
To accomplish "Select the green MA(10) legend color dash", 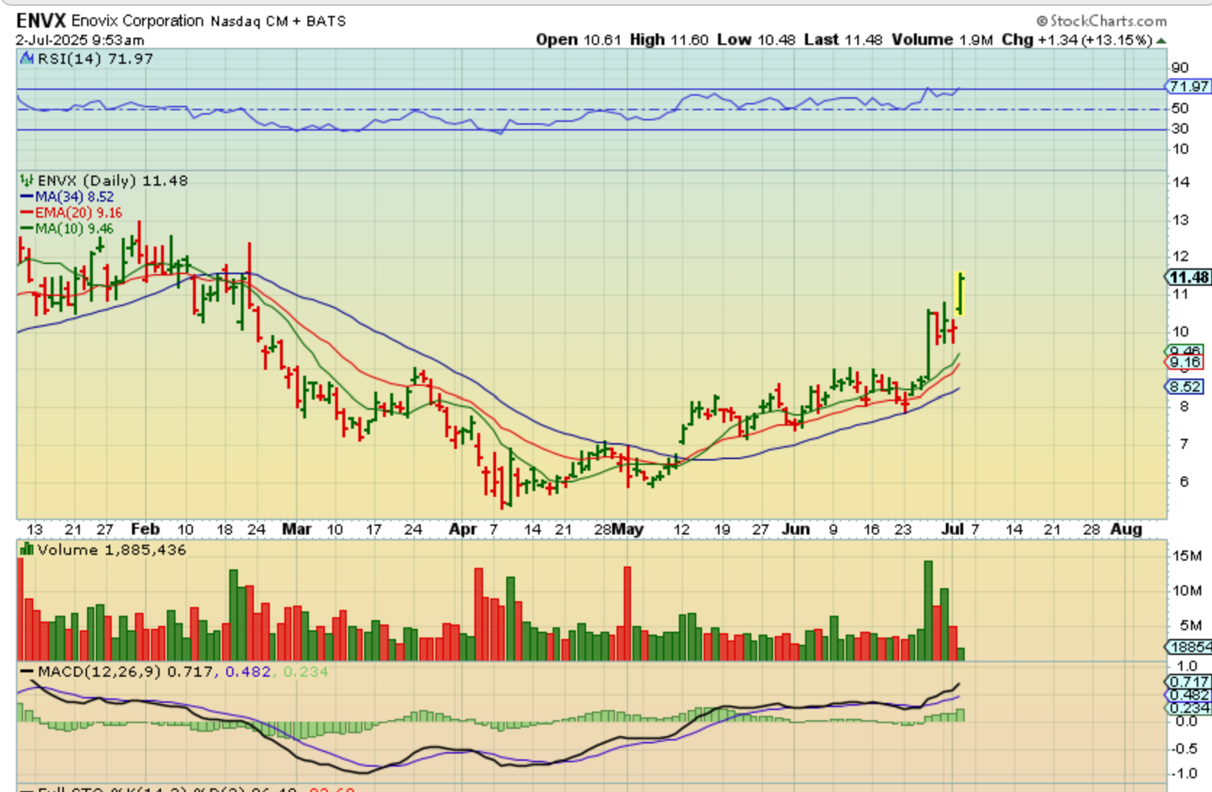I will click(27, 228).
